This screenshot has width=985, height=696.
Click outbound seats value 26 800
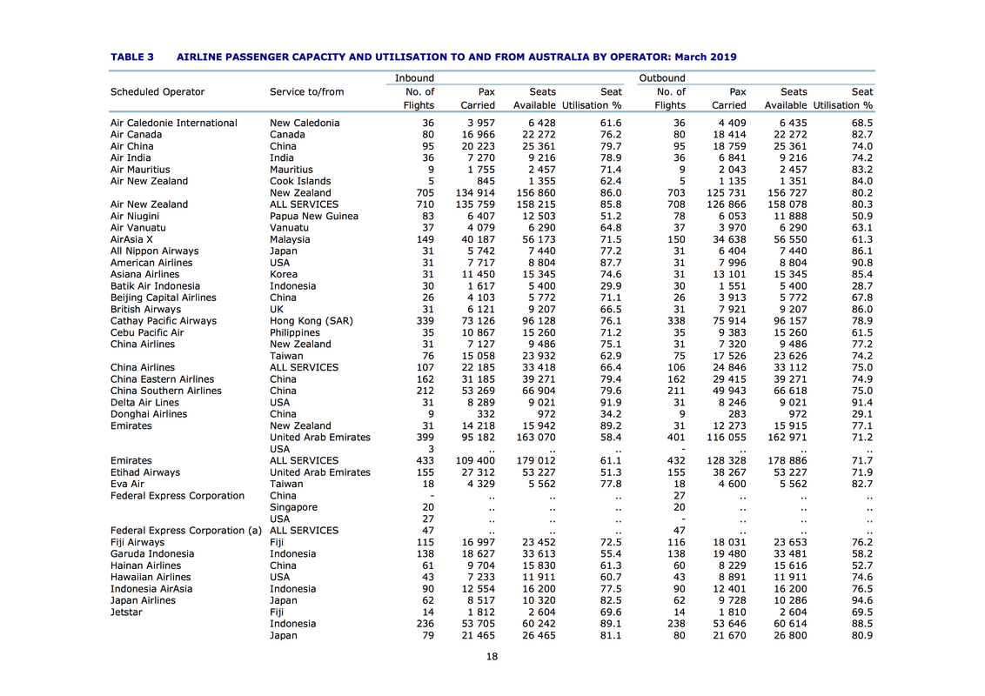tap(790, 635)
